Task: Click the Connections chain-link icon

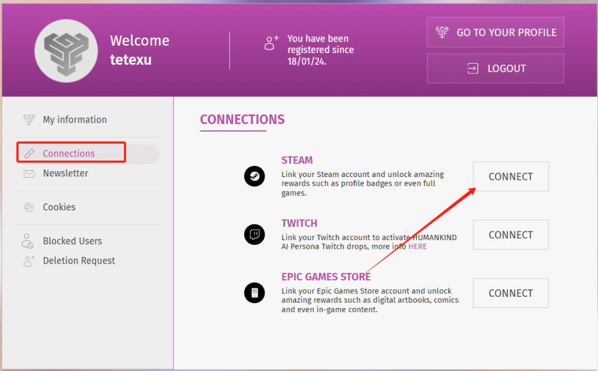Action: point(29,154)
